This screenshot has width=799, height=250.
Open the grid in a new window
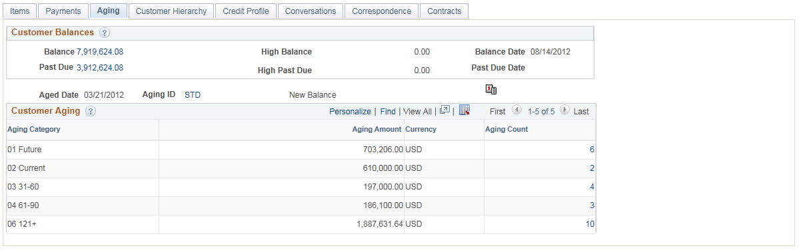click(x=445, y=110)
